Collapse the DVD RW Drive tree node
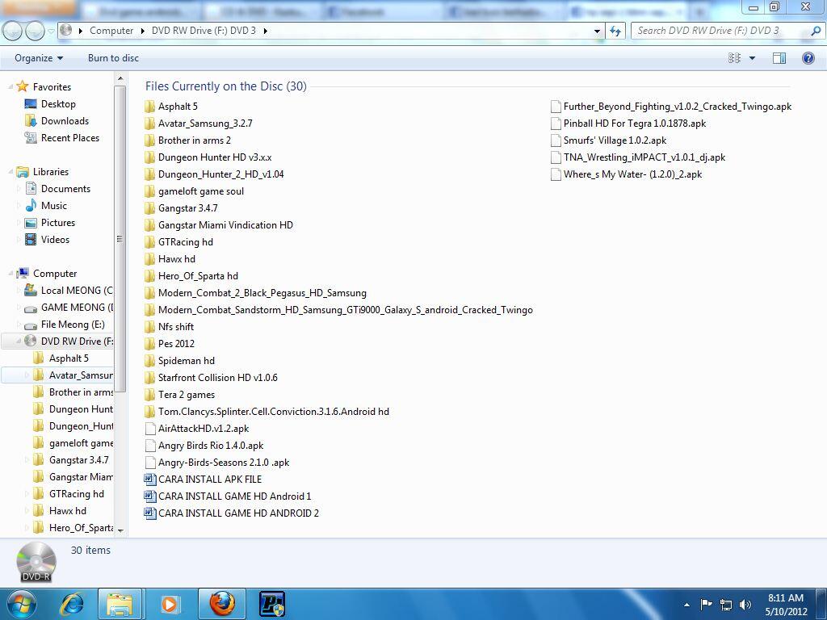The width and height of the screenshot is (827, 620). coord(18,341)
